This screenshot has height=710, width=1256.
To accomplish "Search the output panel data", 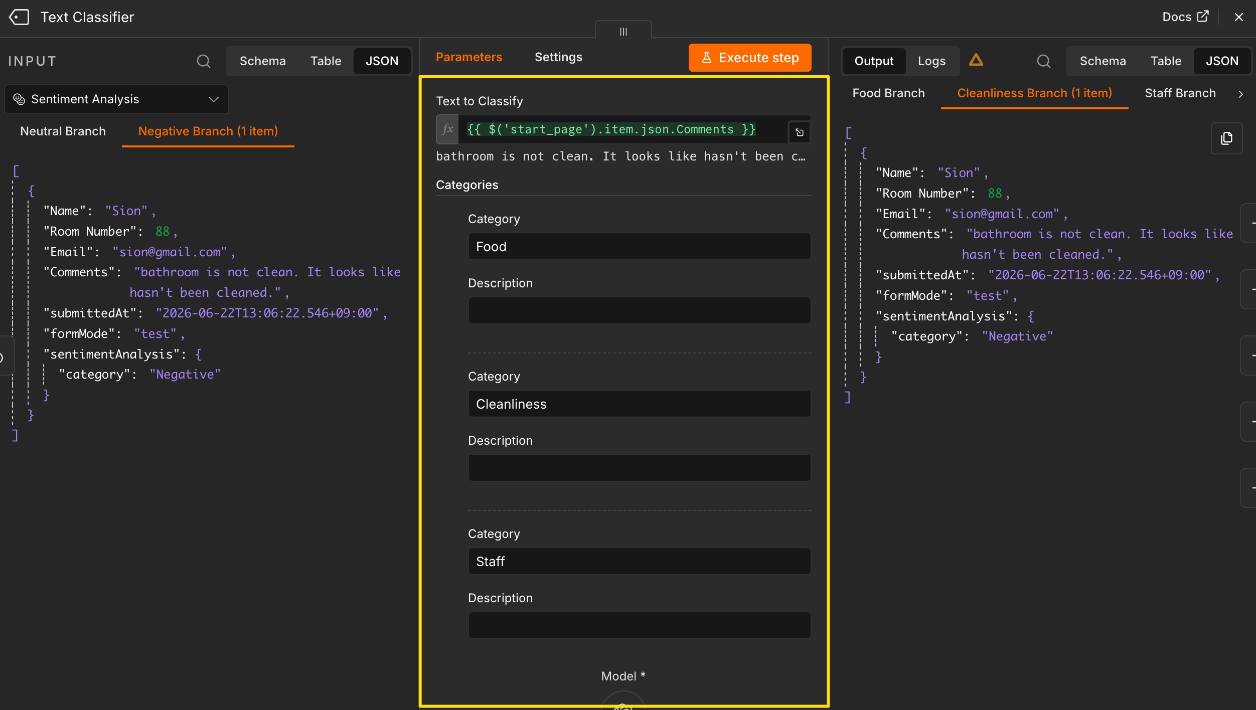I will click(1043, 61).
